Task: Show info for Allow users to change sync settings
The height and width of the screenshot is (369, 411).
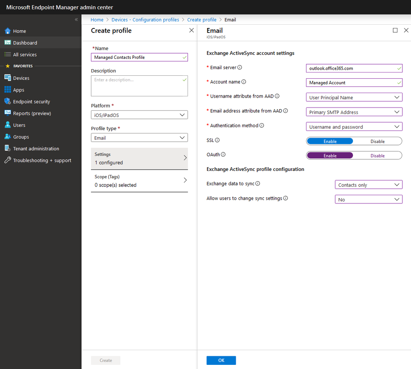Action: (286, 198)
